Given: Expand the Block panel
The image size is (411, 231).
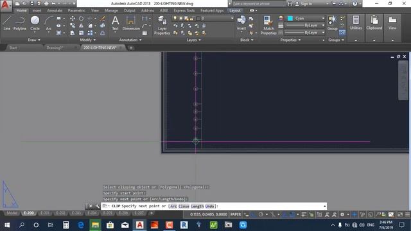Looking at the screenshot, I should [247, 40].
